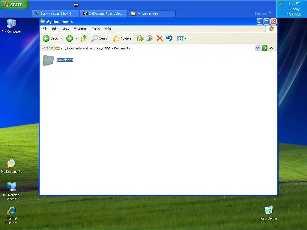The image size is (307, 230).
Task: Click the Downloads folder name label
Action: click(65, 60)
